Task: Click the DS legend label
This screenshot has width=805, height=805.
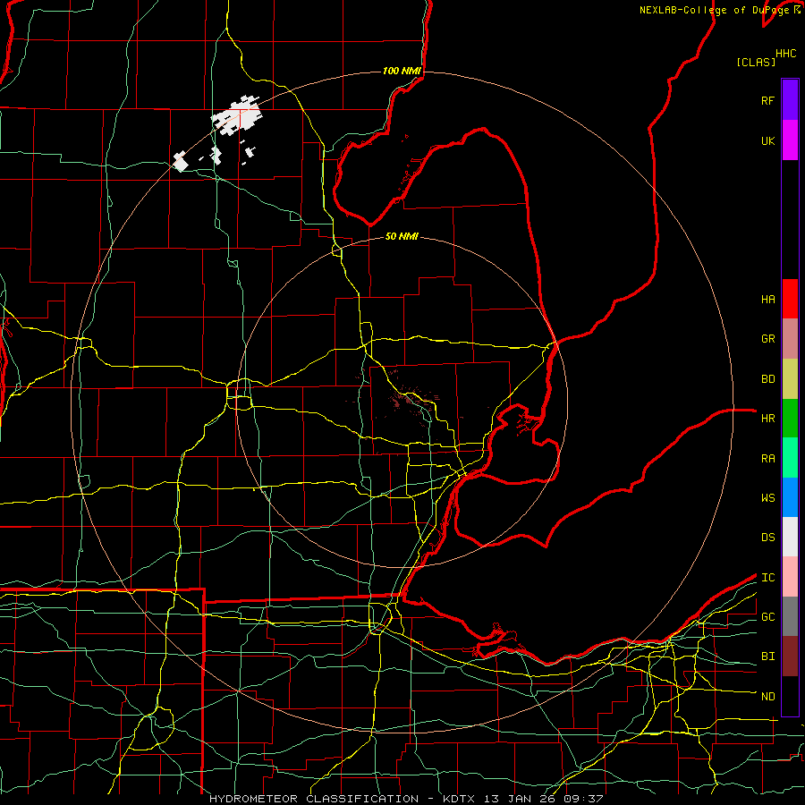Action: click(x=767, y=538)
